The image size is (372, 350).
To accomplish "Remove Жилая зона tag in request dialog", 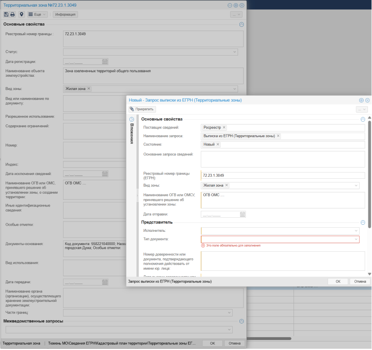I will [x=226, y=185].
